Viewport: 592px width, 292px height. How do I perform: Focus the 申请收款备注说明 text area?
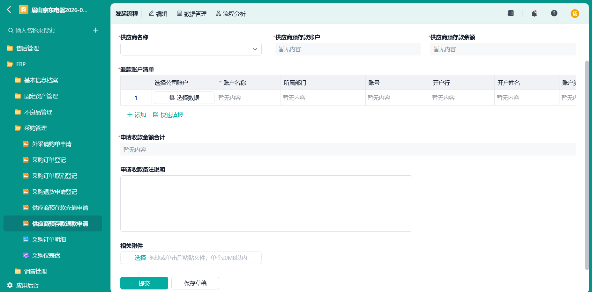tap(266, 203)
